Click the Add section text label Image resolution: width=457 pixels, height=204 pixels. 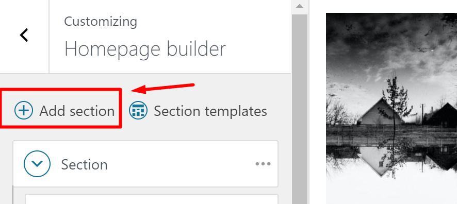tap(77, 111)
